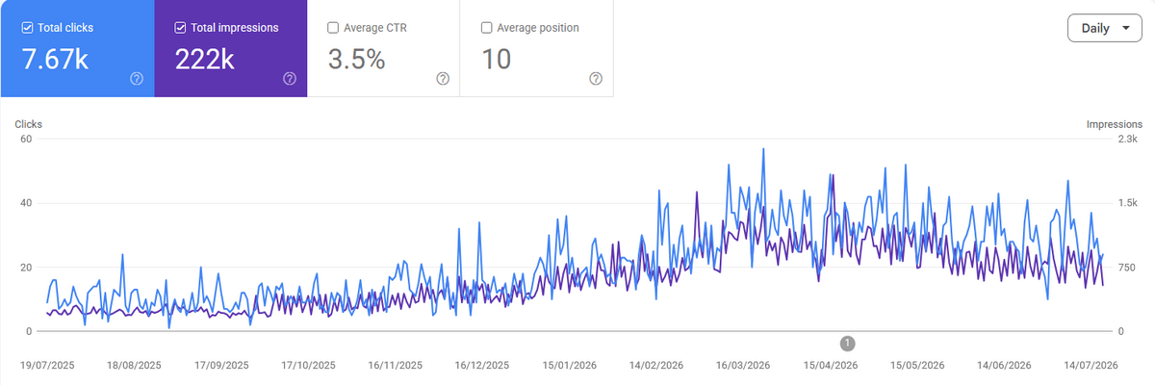Click the Clicks axis title
This screenshot has width=1155, height=385.
(29, 124)
